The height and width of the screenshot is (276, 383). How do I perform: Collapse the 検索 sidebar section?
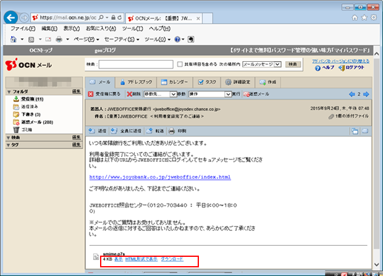coord(8,138)
